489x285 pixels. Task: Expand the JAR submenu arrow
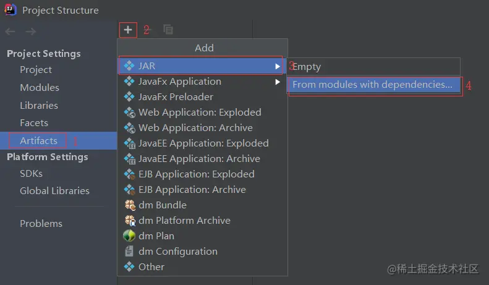click(277, 66)
